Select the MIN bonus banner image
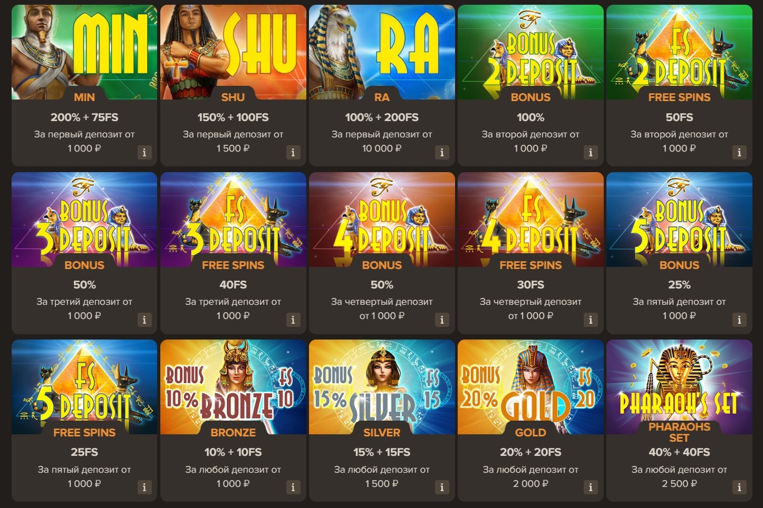This screenshot has height=508, width=763. tap(84, 52)
